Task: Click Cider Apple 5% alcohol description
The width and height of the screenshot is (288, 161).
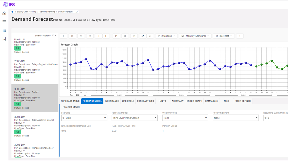Action: (x=43, y=120)
